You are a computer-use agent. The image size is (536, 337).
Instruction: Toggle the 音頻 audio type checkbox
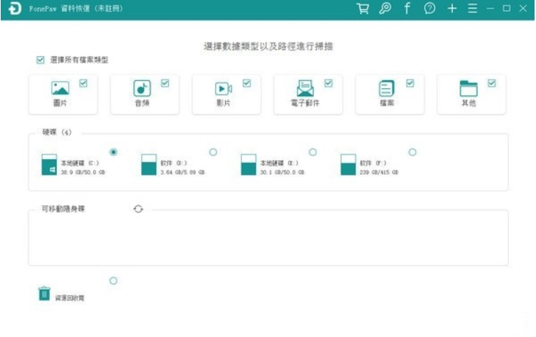click(164, 83)
